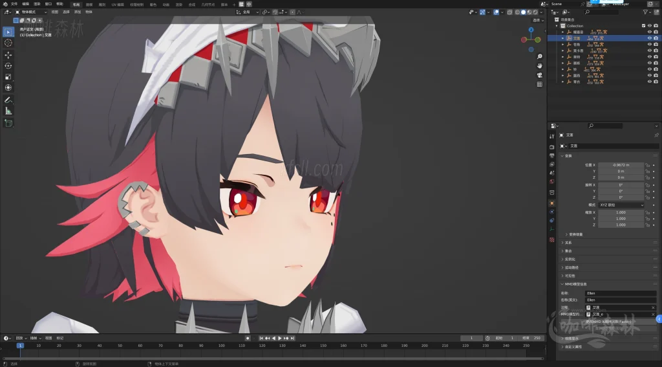
Task: Collapse the Collection tree in outliner
Action: (557, 26)
